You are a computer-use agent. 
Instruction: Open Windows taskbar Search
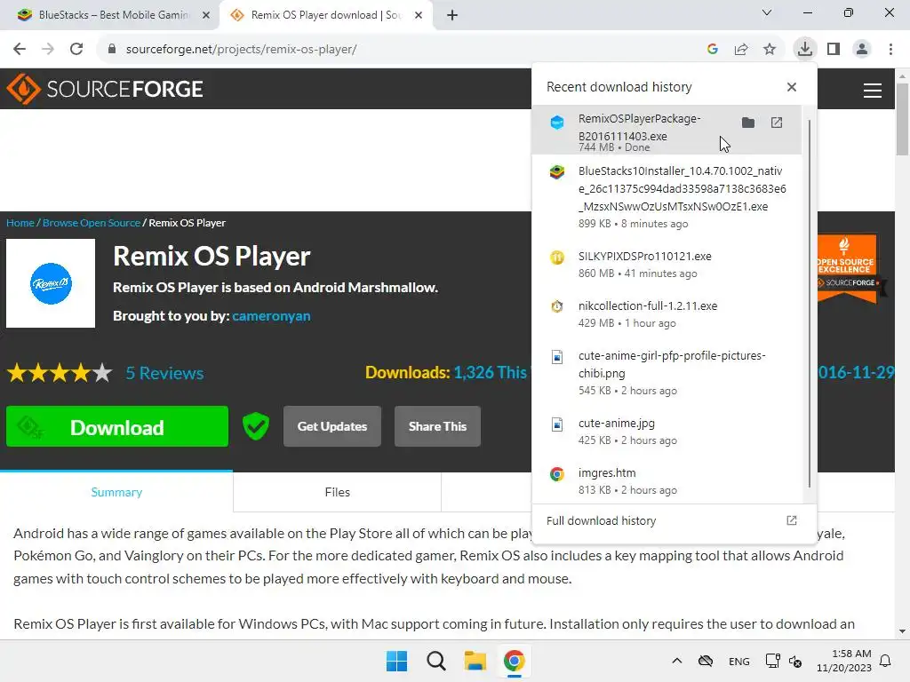(435, 661)
